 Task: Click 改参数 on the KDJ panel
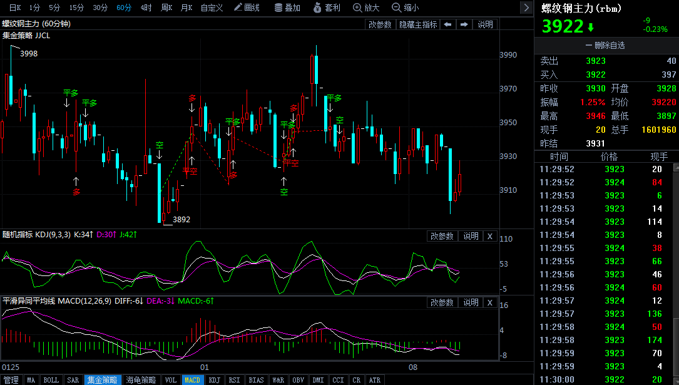point(442,236)
